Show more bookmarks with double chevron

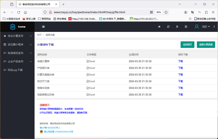click(190, 19)
